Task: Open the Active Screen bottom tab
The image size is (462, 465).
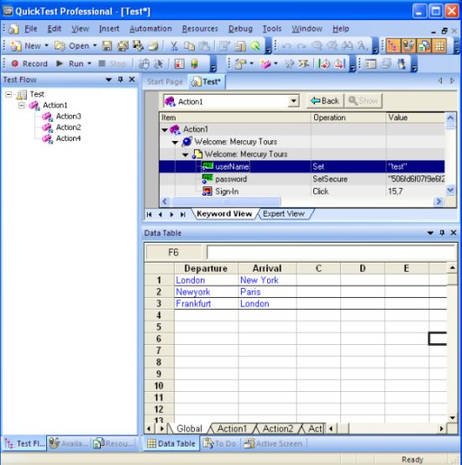Action: point(273,443)
